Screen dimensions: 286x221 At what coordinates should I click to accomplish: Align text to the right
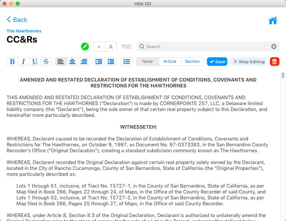(84, 62)
